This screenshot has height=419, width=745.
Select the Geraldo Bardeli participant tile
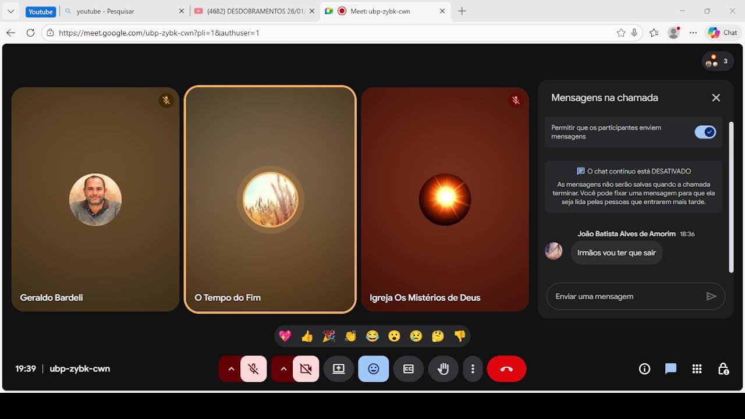click(95, 199)
